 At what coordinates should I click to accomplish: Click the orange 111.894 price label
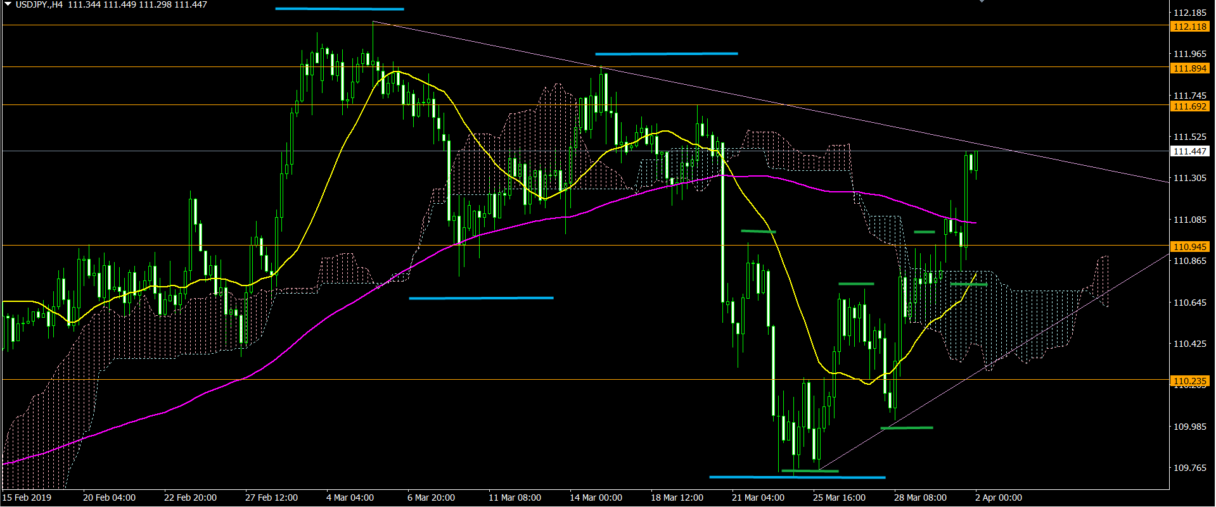pos(1189,68)
